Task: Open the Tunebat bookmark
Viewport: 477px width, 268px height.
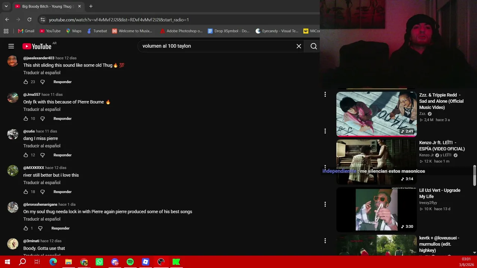Action: pos(97,31)
